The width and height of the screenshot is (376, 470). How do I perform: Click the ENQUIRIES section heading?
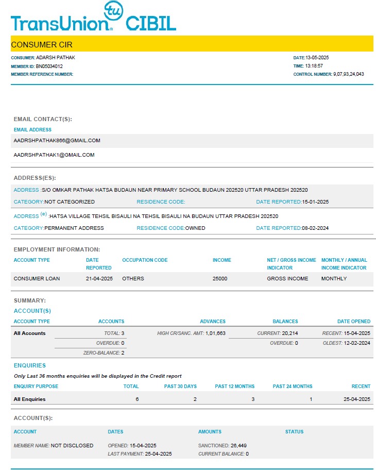30,365
